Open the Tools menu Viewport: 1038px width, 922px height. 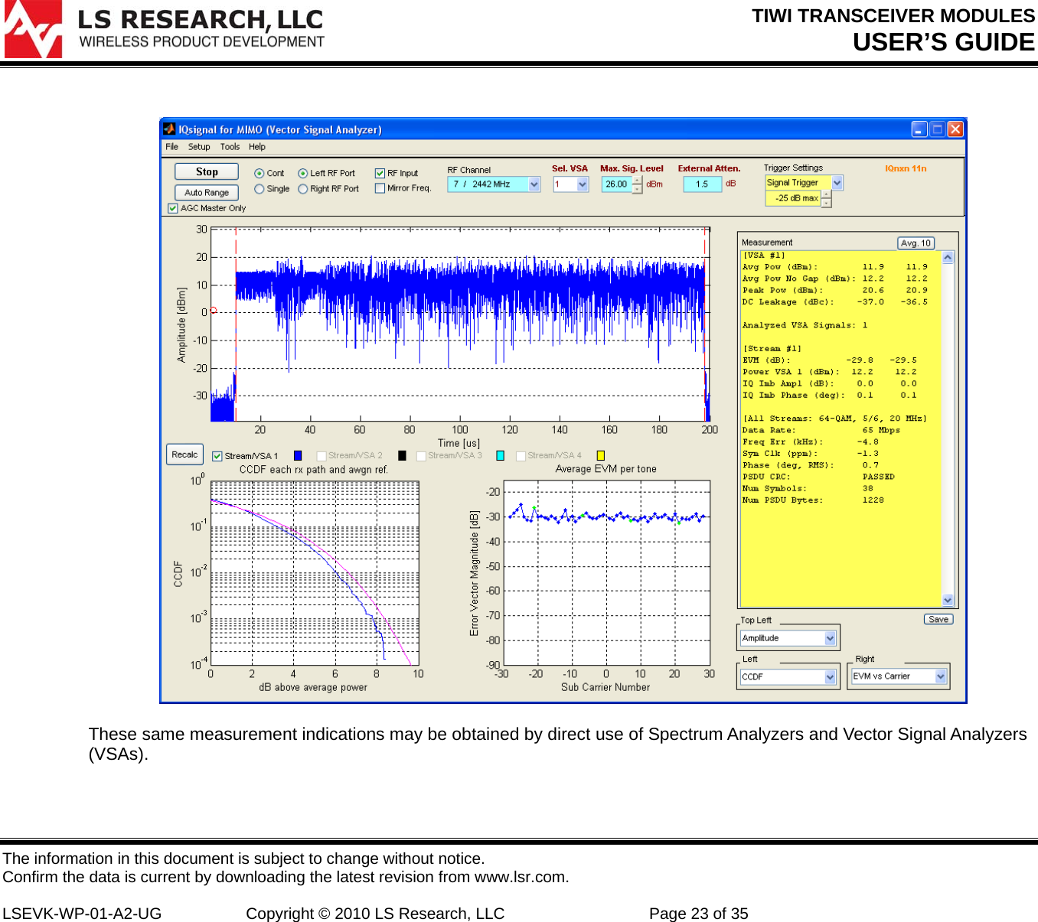pyautogui.click(x=230, y=147)
